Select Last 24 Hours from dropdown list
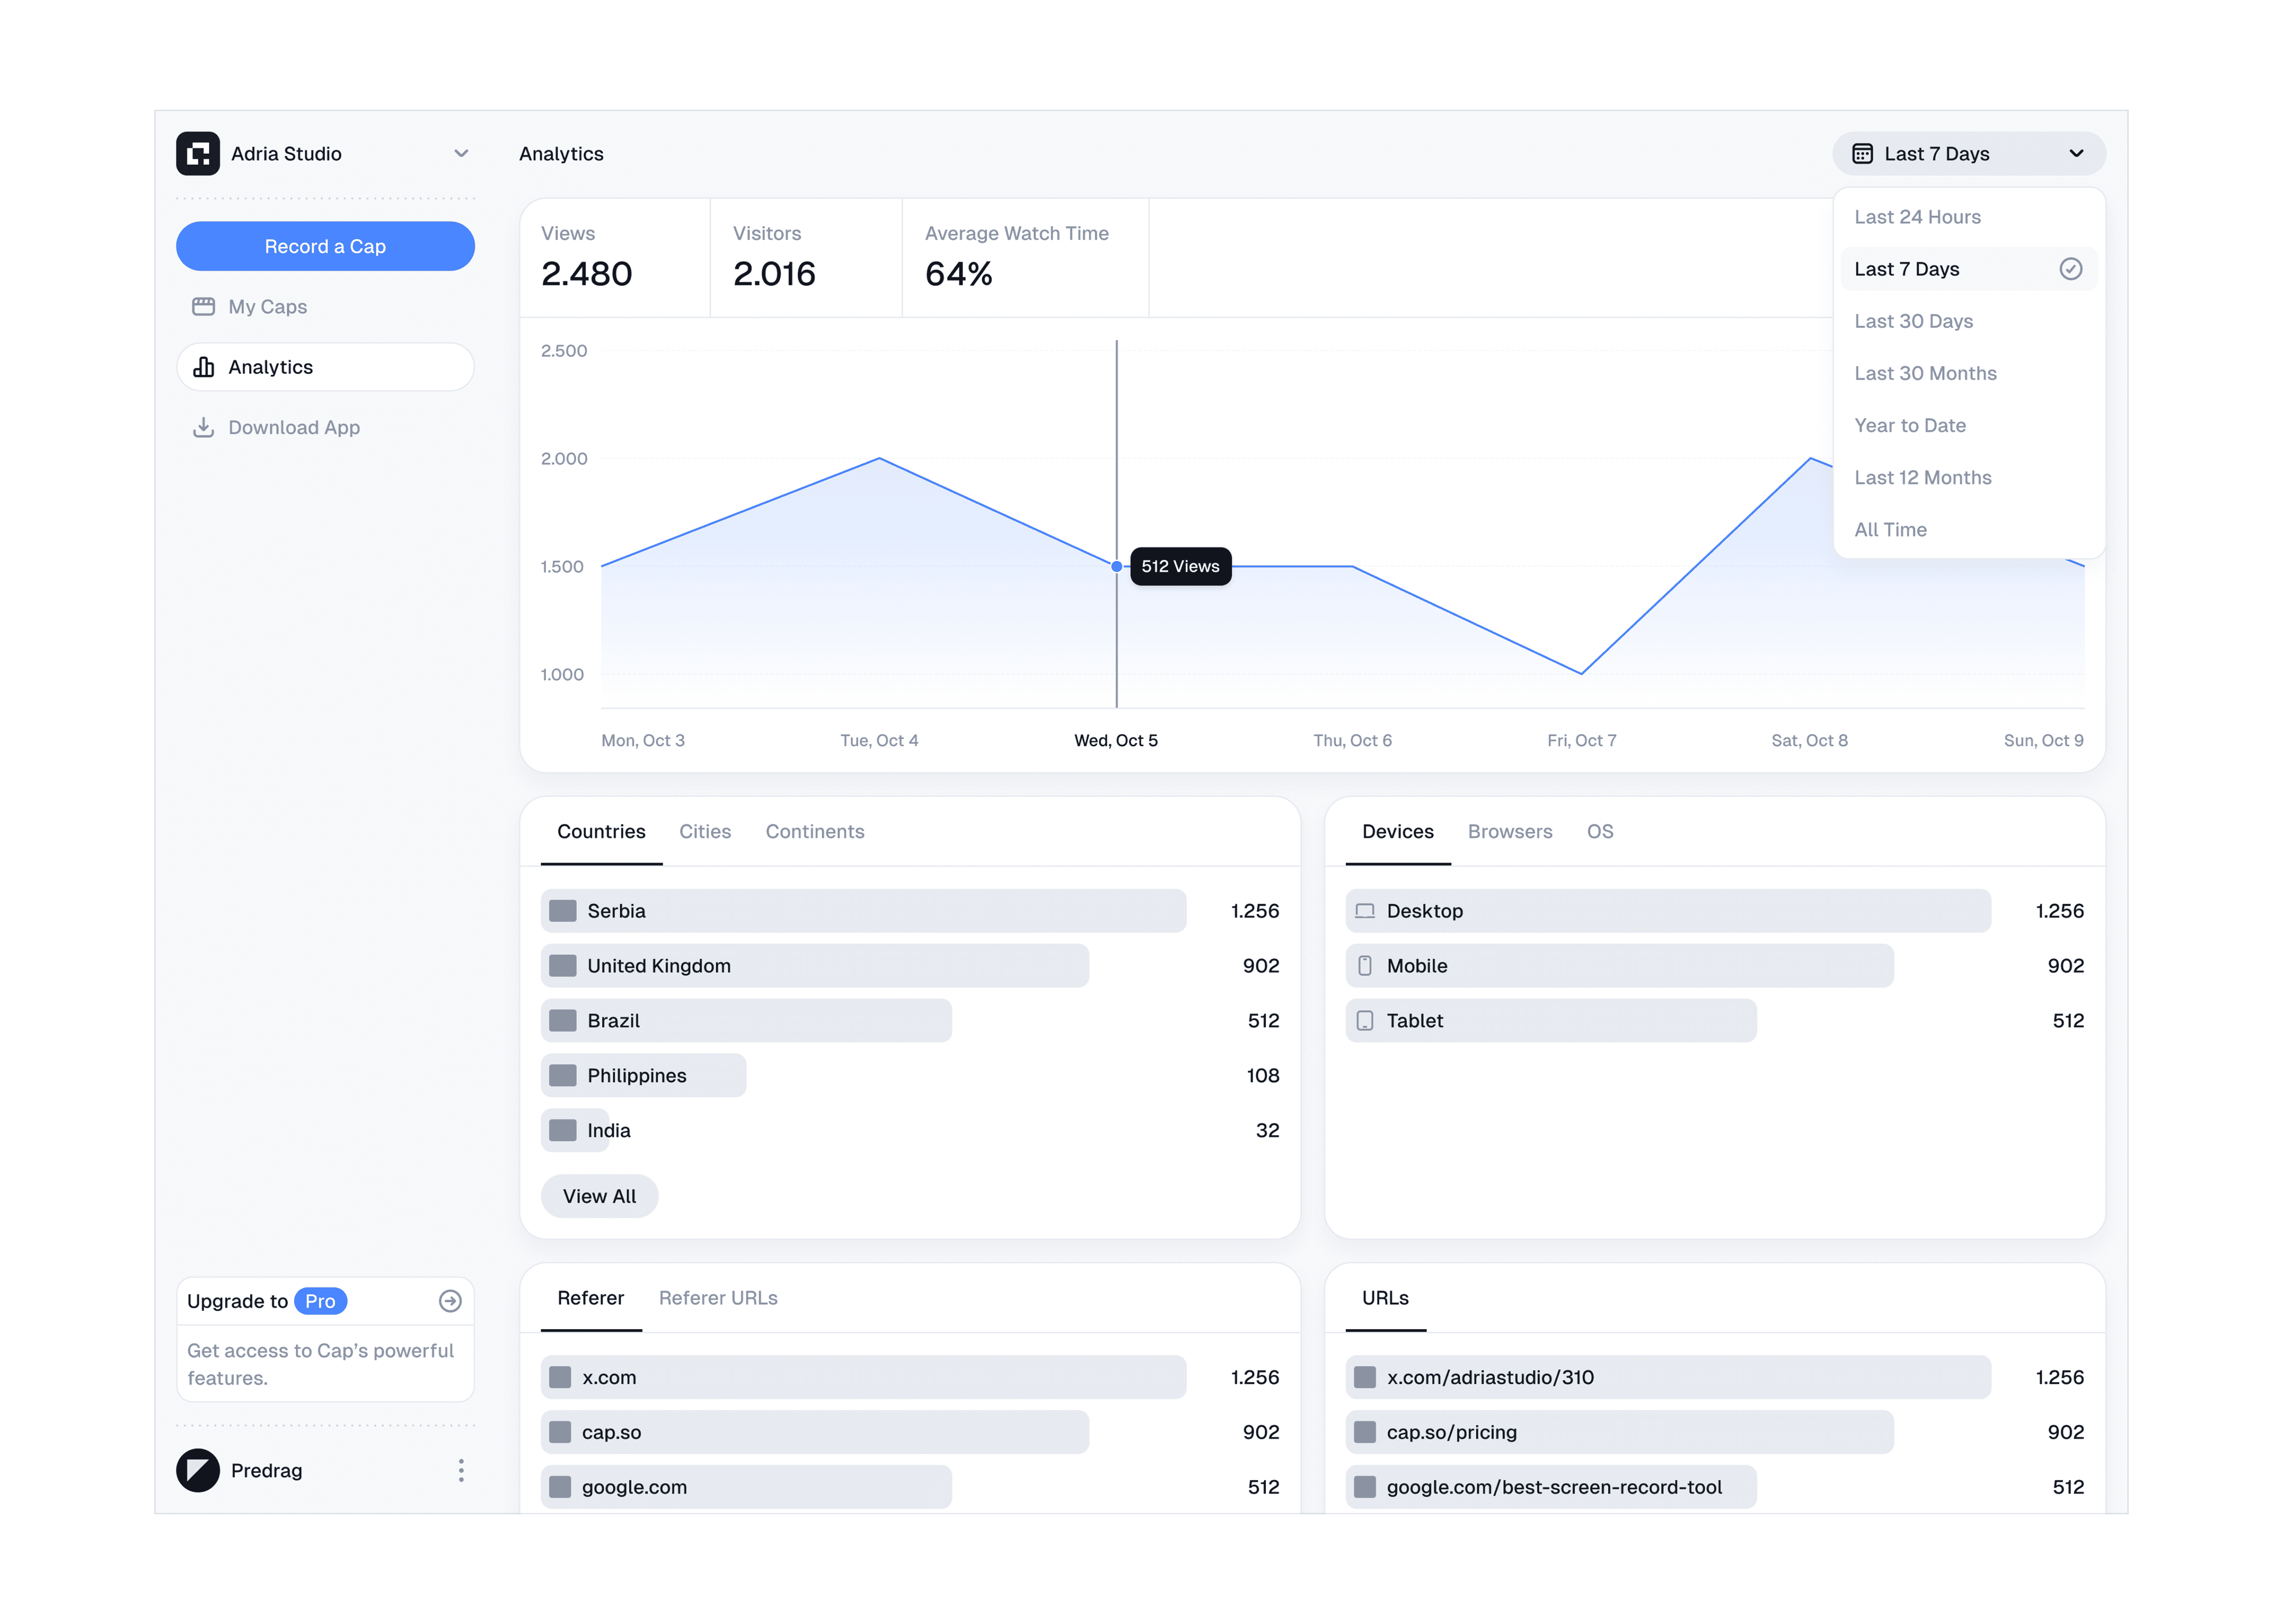This screenshot has height=1624, width=2283. pyautogui.click(x=1917, y=217)
